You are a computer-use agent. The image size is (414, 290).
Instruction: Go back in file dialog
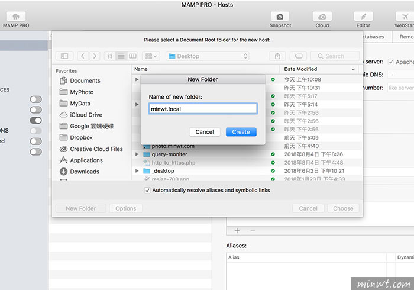pos(83,56)
